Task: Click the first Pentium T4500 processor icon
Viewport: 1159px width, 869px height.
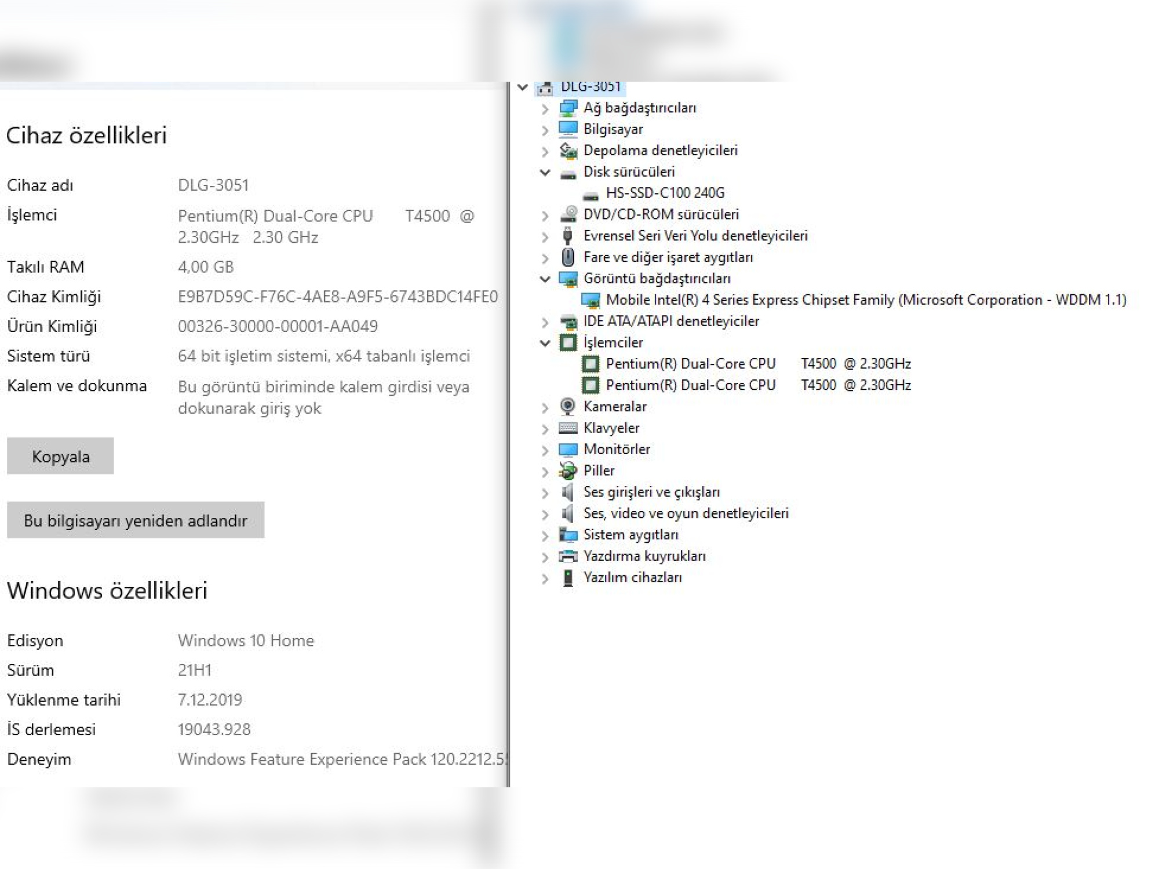Action: (591, 364)
